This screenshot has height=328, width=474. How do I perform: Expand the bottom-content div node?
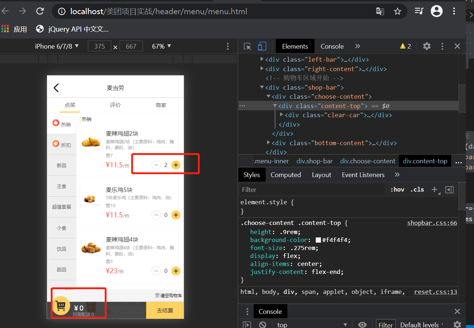pos(269,142)
